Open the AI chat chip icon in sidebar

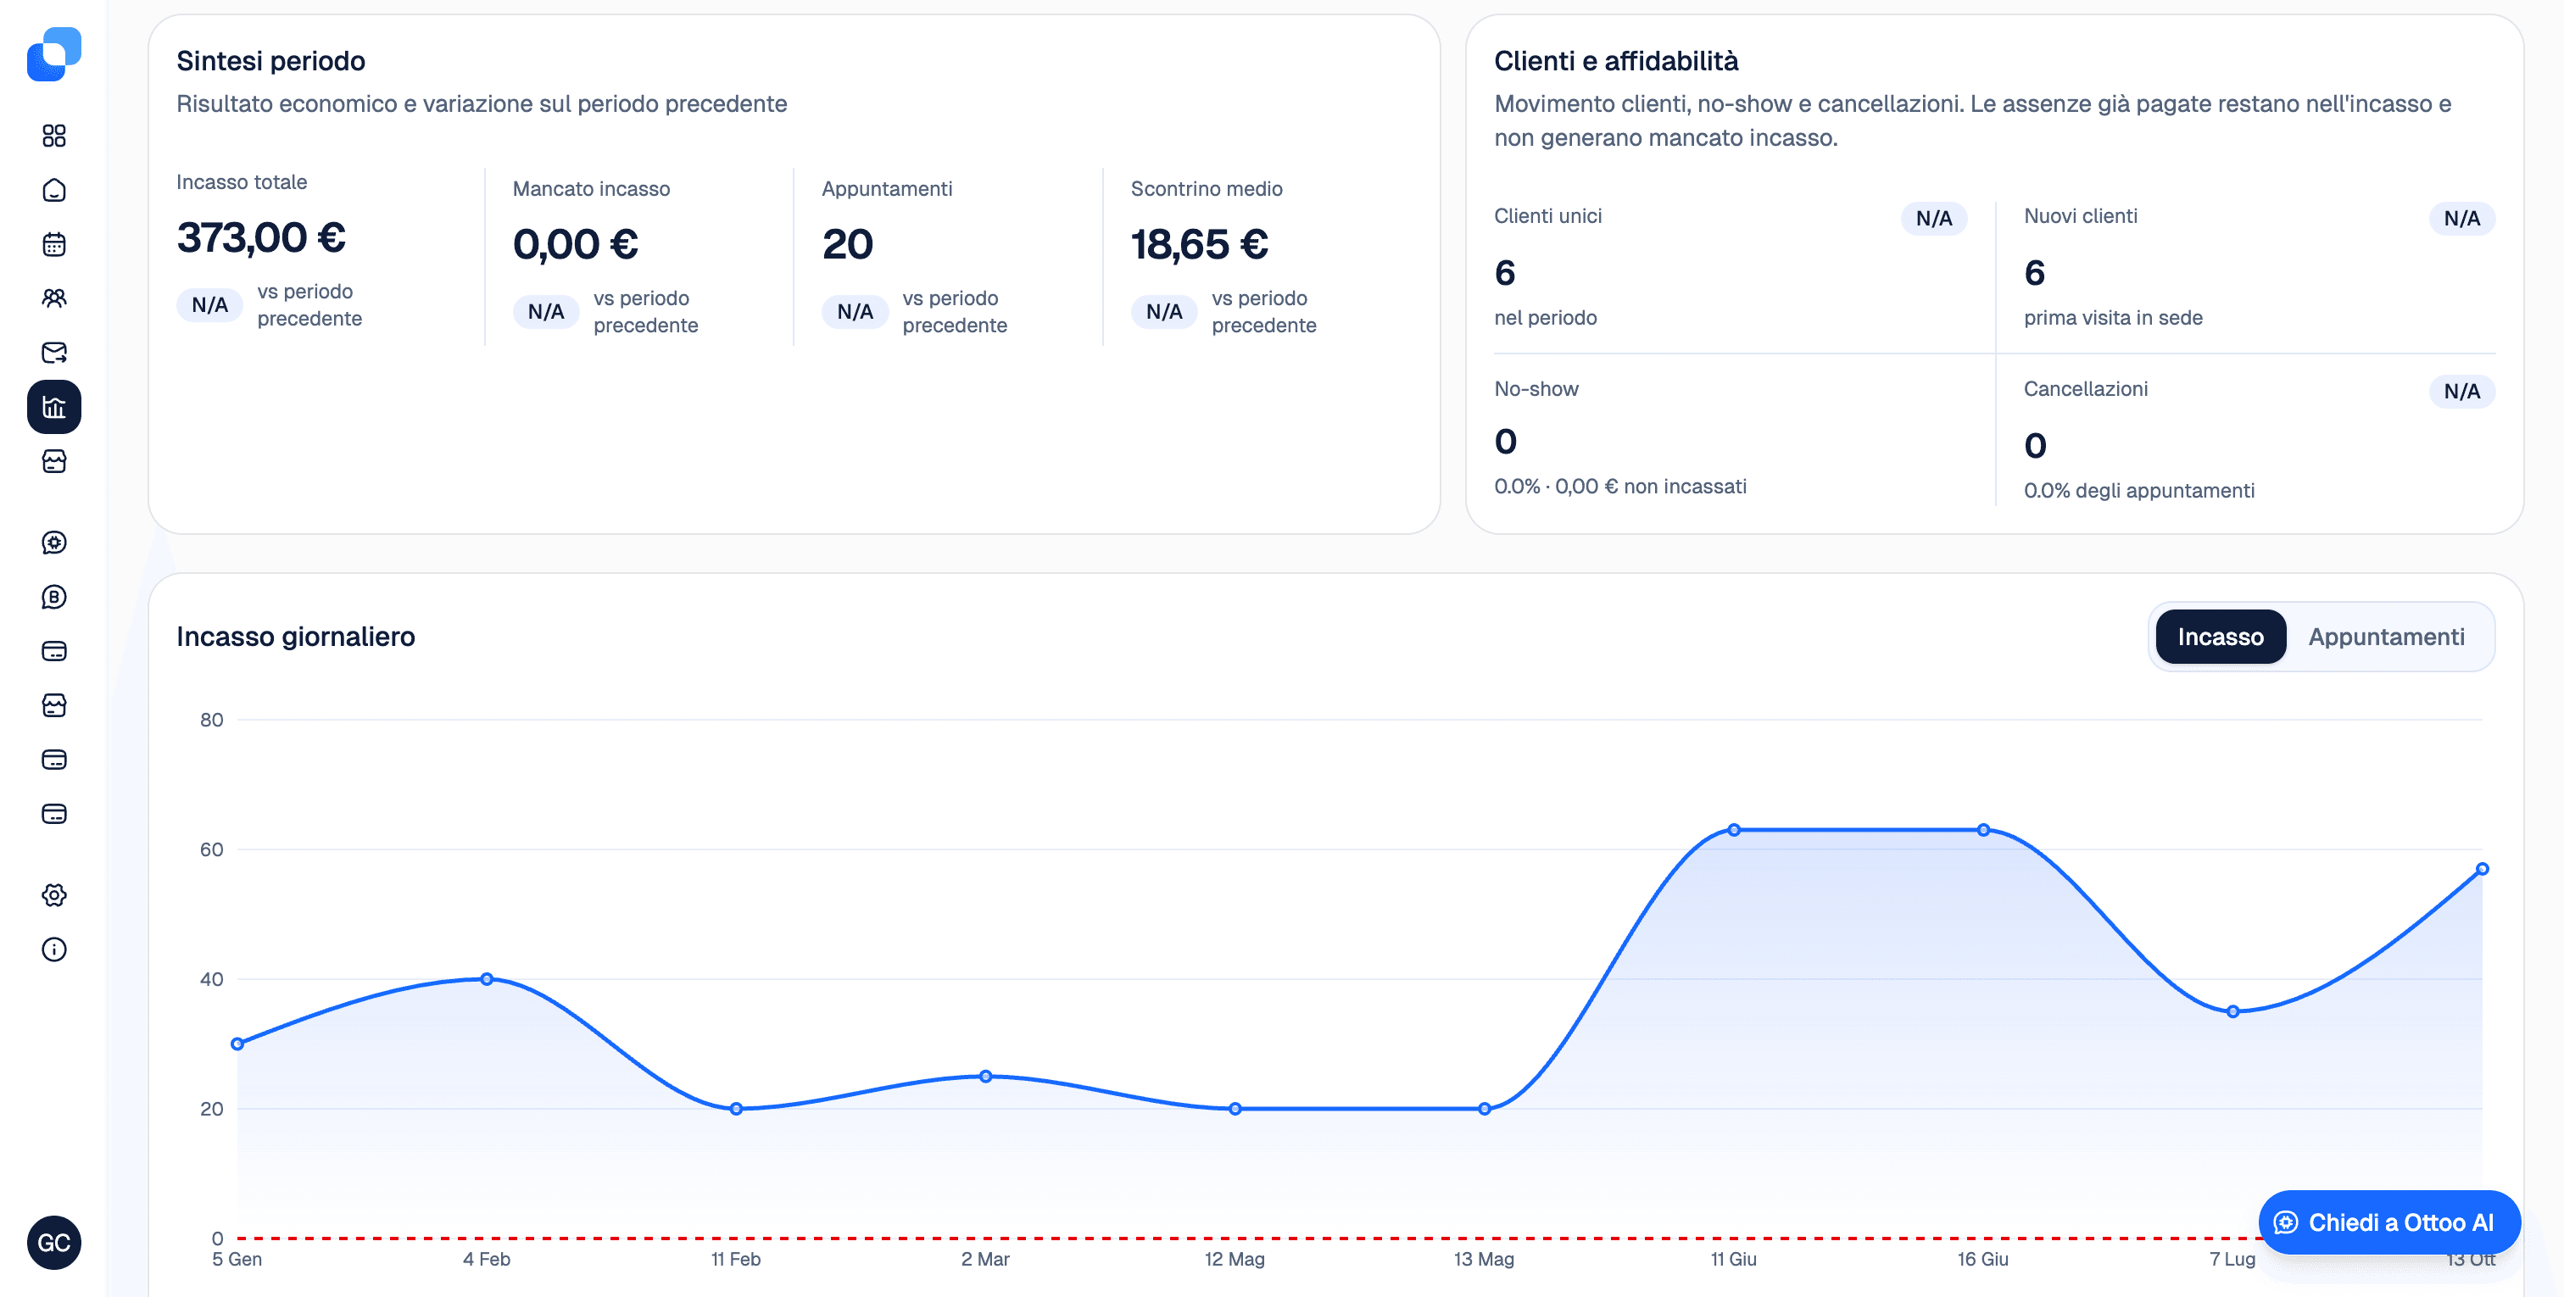click(x=53, y=543)
